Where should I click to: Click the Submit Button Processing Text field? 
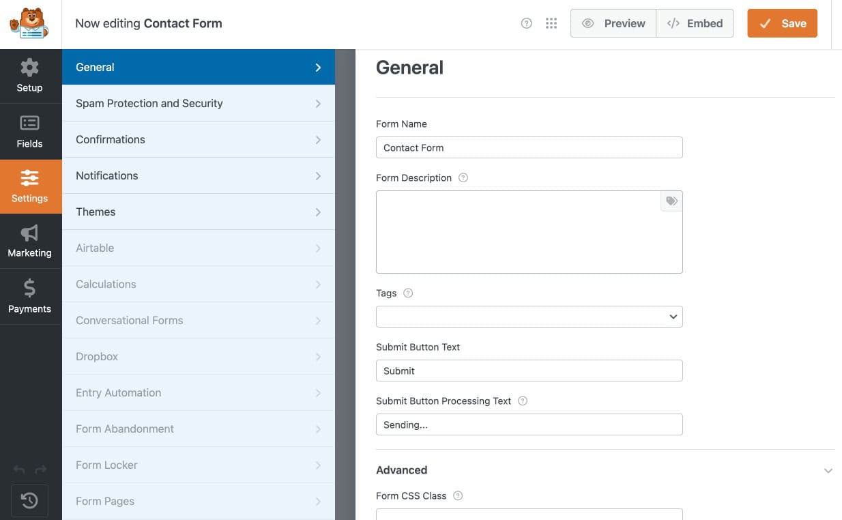pyautogui.click(x=529, y=424)
